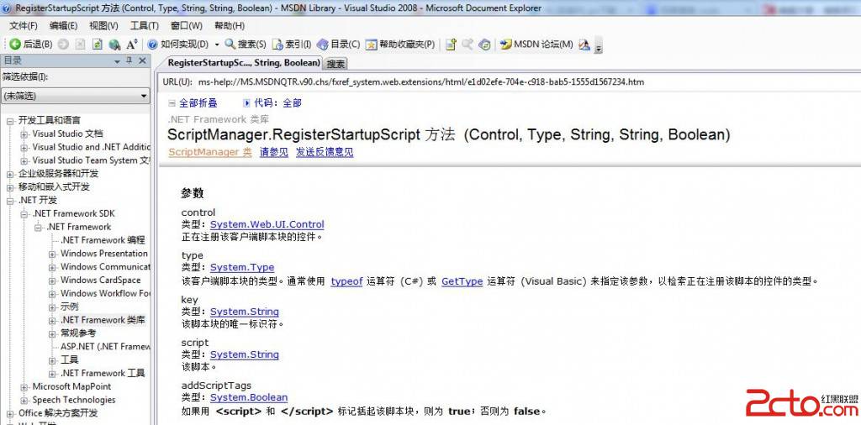
Task: Click the sync with table of contents icon
Action: coord(484,45)
